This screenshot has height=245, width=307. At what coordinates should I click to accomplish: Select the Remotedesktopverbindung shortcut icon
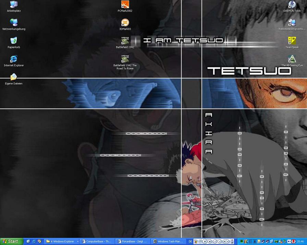pos(292,25)
